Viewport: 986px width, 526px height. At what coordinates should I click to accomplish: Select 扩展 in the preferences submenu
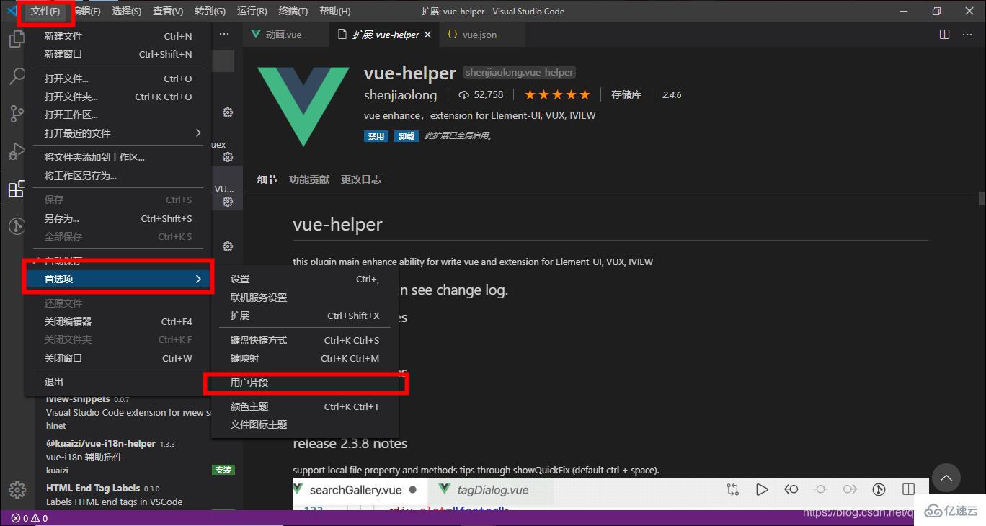(305, 316)
